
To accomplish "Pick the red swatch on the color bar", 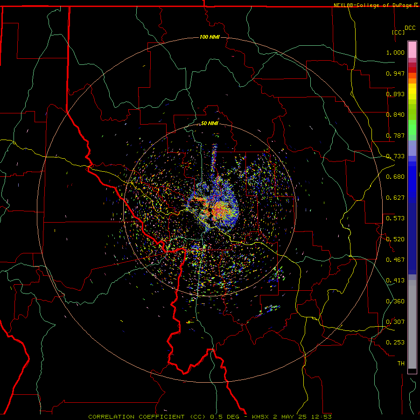I will coord(412,70).
